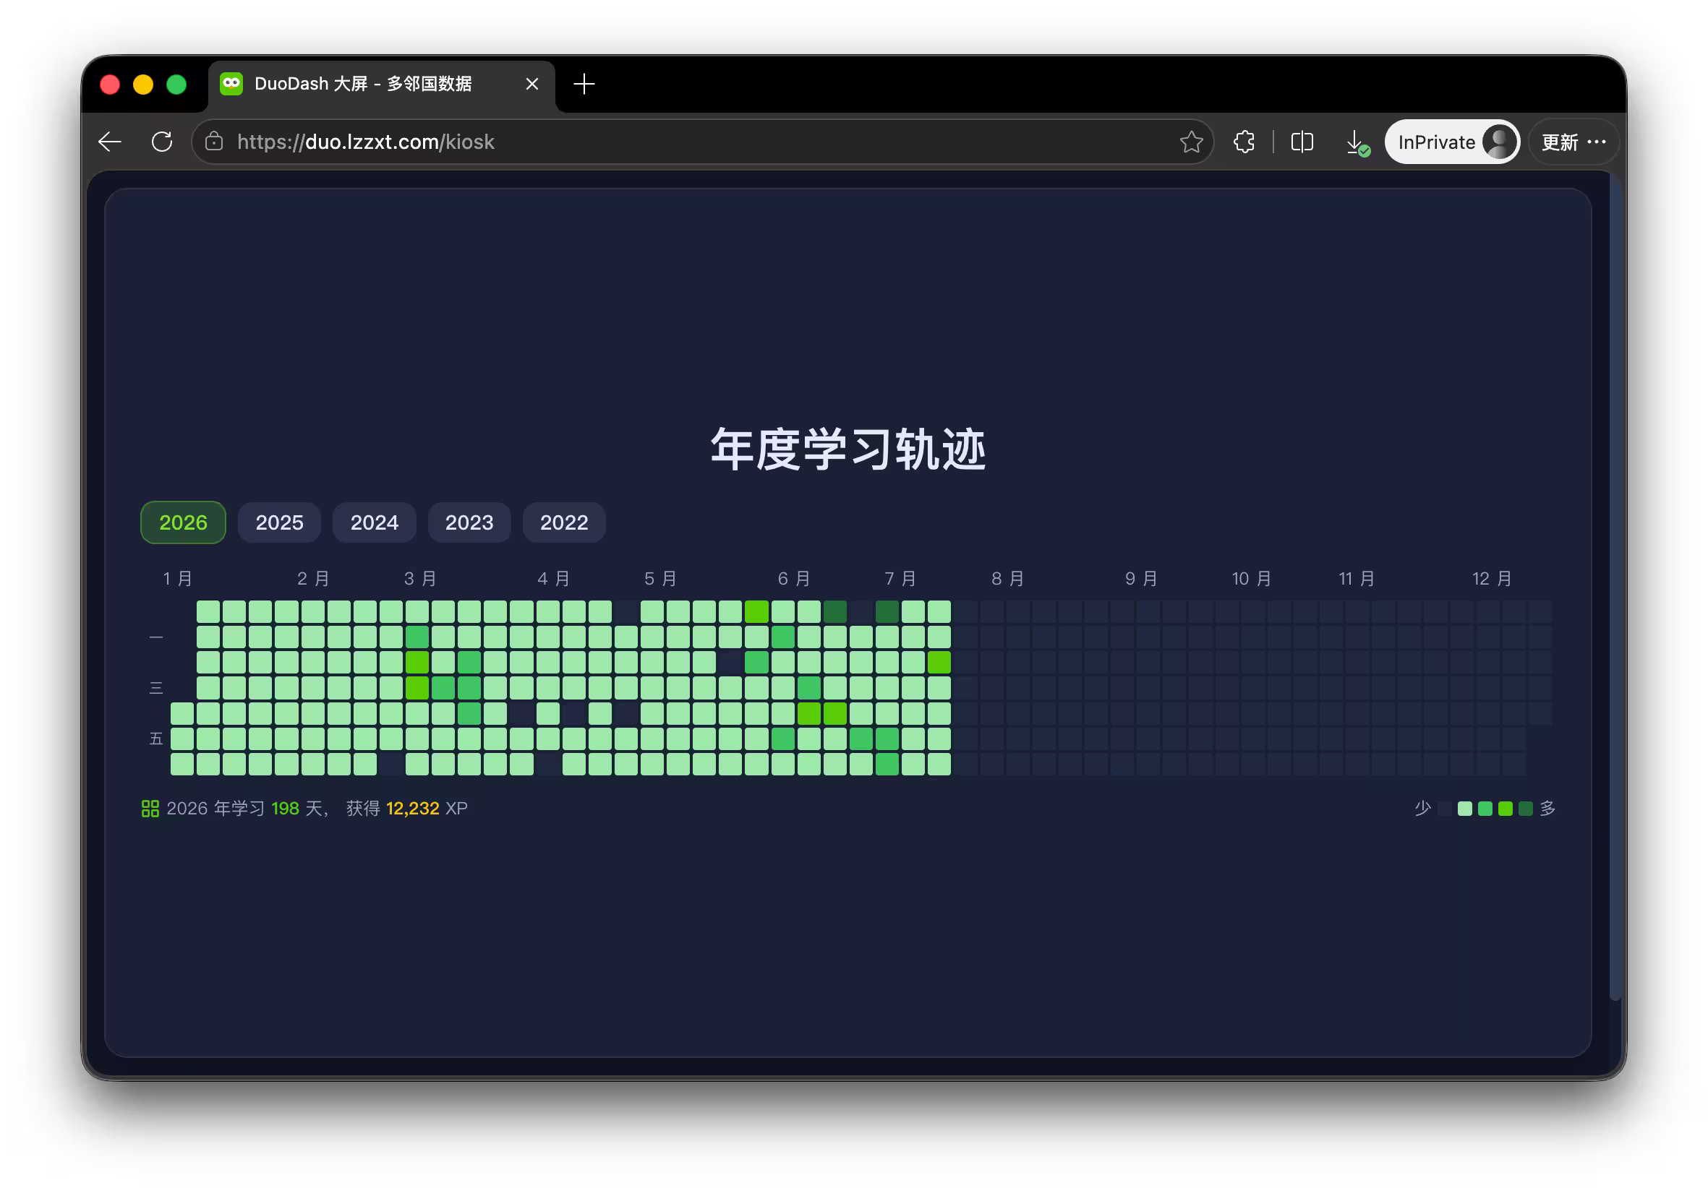Click the 三 weekday row label
The width and height of the screenshot is (1708, 1188).
click(x=155, y=688)
